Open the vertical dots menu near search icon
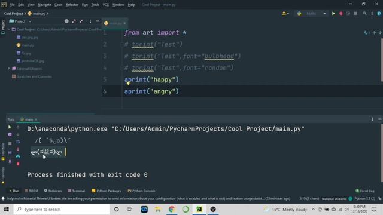This screenshot has width=383, height=215. click(372, 14)
